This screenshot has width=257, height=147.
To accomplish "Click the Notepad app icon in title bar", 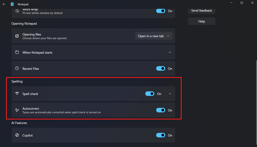I will [x=12, y=4].
